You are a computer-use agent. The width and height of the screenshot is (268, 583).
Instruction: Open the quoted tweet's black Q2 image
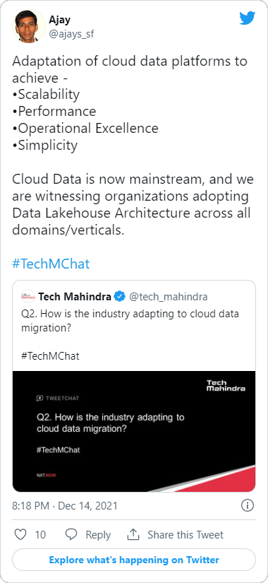pyautogui.click(x=134, y=431)
